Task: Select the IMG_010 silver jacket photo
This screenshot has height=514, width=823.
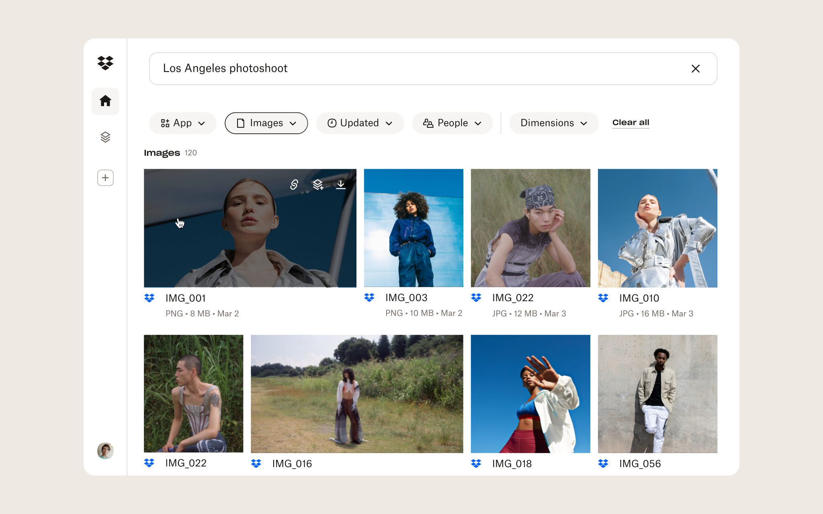Action: tap(657, 228)
